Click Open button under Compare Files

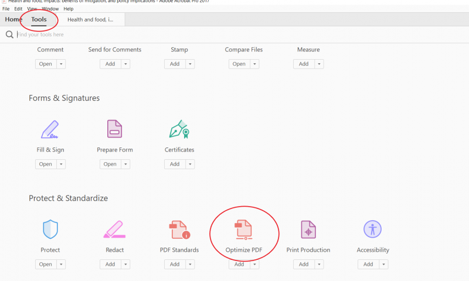click(239, 64)
